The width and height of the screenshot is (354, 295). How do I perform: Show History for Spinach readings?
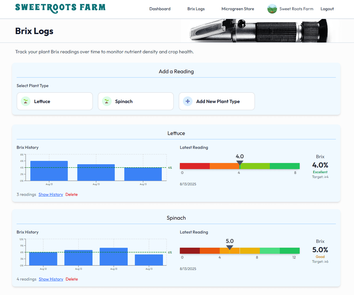point(51,279)
